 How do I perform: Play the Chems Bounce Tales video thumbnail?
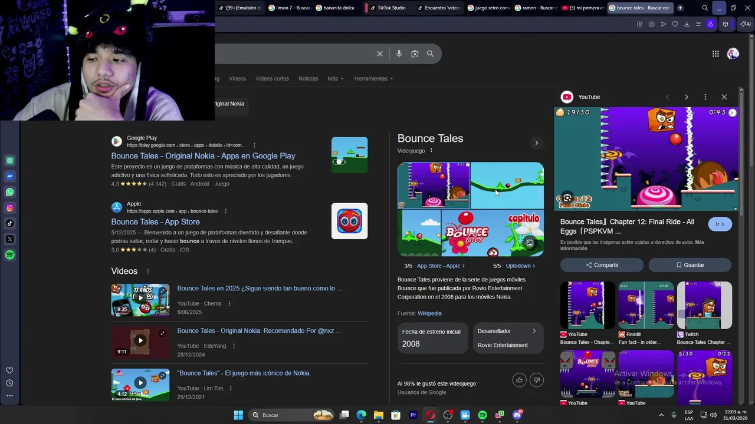point(140,300)
